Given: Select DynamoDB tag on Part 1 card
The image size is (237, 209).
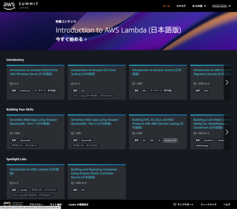Looking at the screenshot, I should pyautogui.click(x=25, y=140).
